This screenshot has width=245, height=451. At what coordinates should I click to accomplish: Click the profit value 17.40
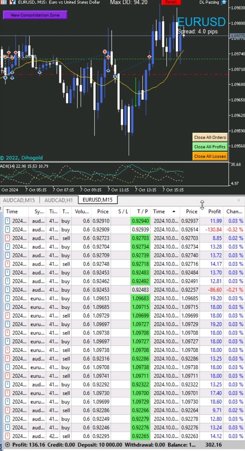[216, 393]
